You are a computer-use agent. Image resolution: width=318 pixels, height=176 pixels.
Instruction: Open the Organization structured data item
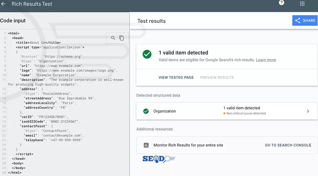tap(164, 111)
